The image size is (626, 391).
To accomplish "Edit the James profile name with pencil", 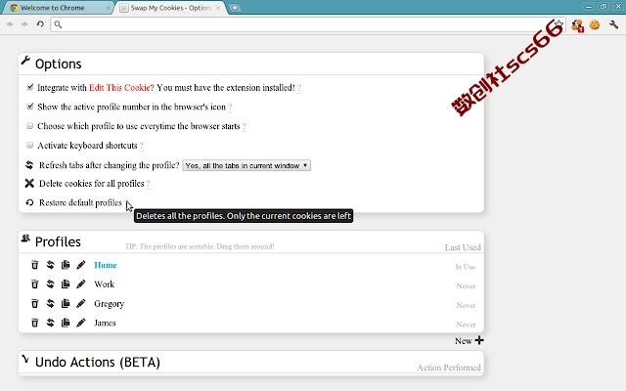I will pyautogui.click(x=80, y=323).
